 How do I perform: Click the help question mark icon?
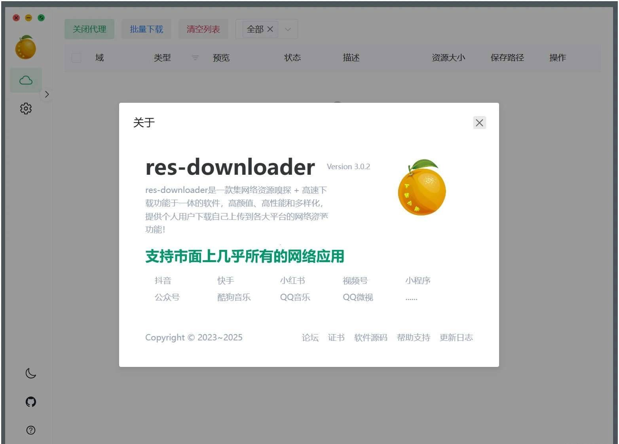click(x=30, y=430)
